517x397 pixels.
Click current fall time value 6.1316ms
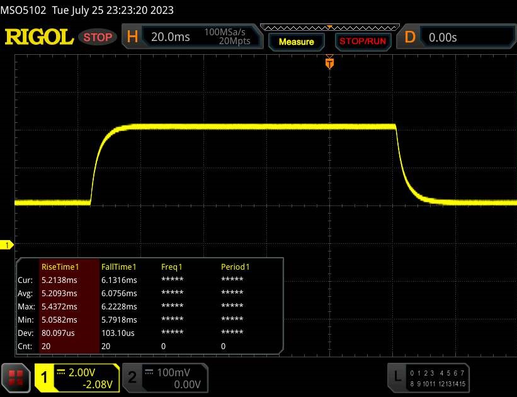119,280
